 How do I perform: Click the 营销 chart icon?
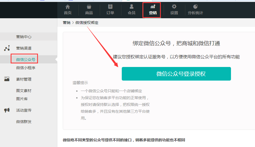coord(153,7)
